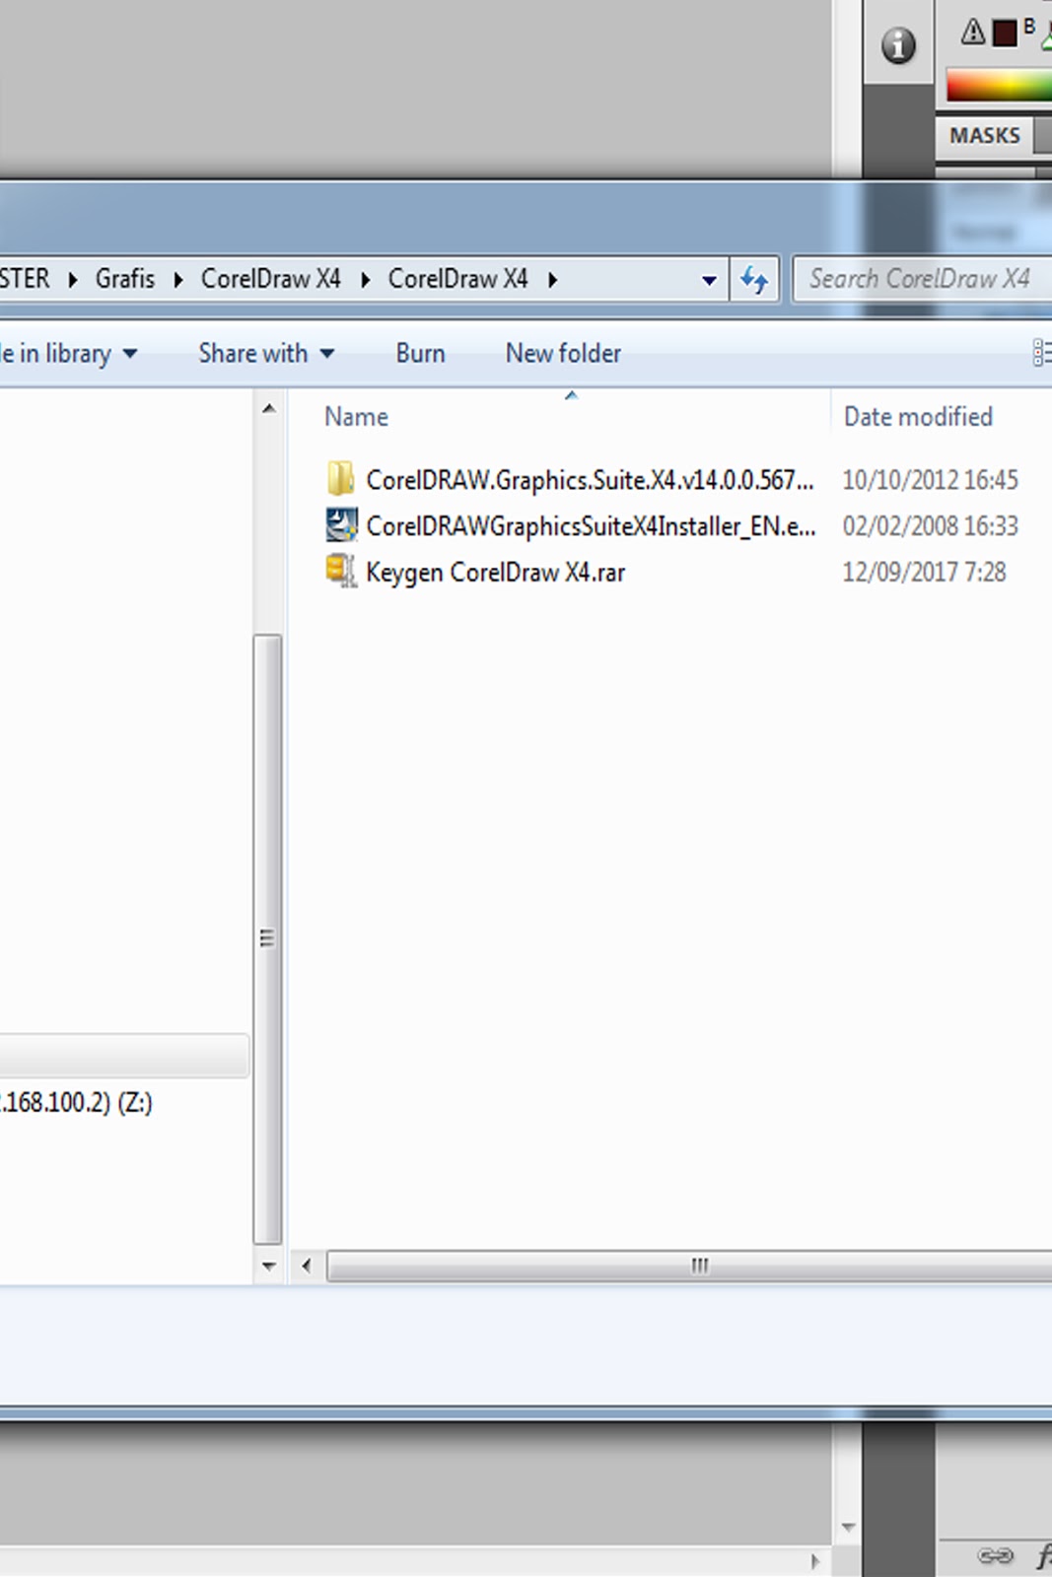1052x1577 pixels.
Task: Click the file list horizontal scrollbar thumb
Action: pyautogui.click(x=690, y=1266)
